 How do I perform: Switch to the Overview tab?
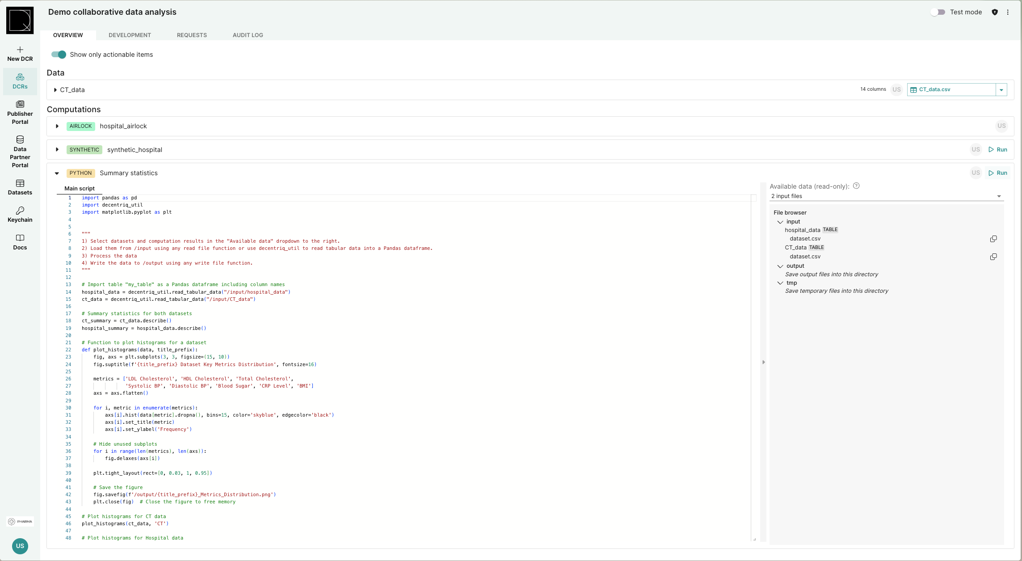tap(68, 35)
